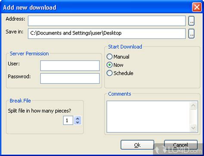This screenshot has height=156, width=204.
Task: Open browse button next to Save in field
Action: click(x=192, y=34)
